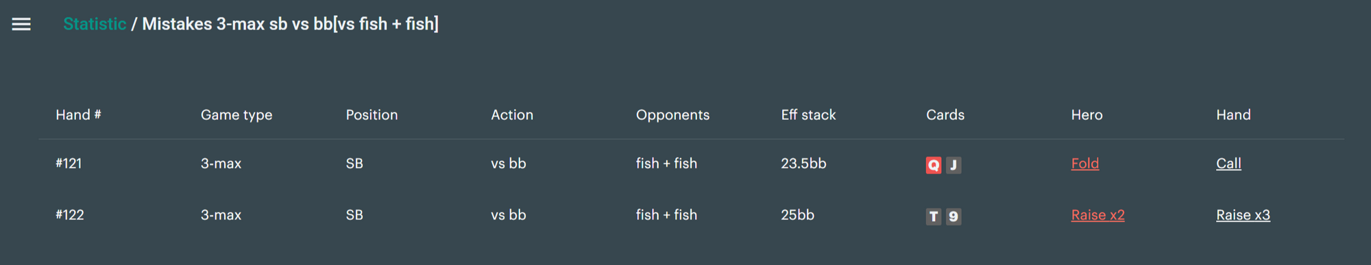The width and height of the screenshot is (1371, 265).
Task: Select hand #121 row
Action: 691,164
